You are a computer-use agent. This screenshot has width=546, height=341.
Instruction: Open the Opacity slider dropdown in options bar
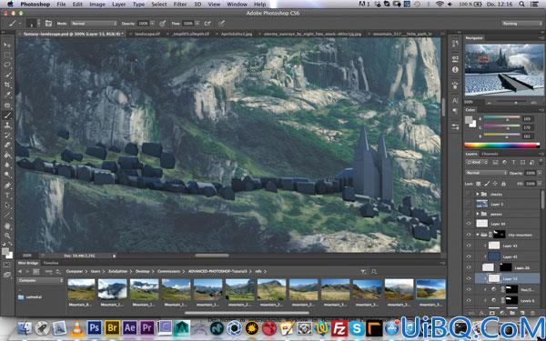(152, 24)
